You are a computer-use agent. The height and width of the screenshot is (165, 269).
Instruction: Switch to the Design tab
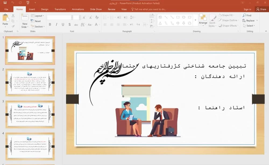[x=45, y=9]
